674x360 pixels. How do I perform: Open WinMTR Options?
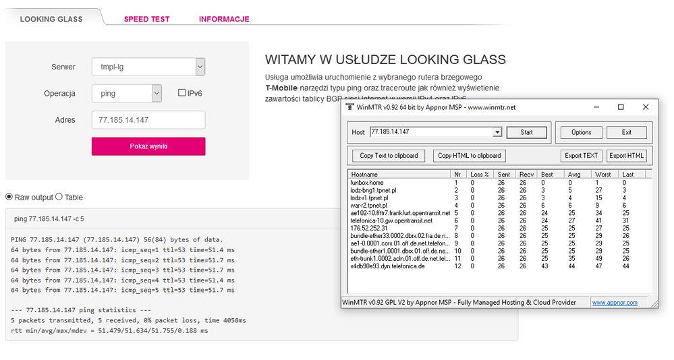pos(581,132)
